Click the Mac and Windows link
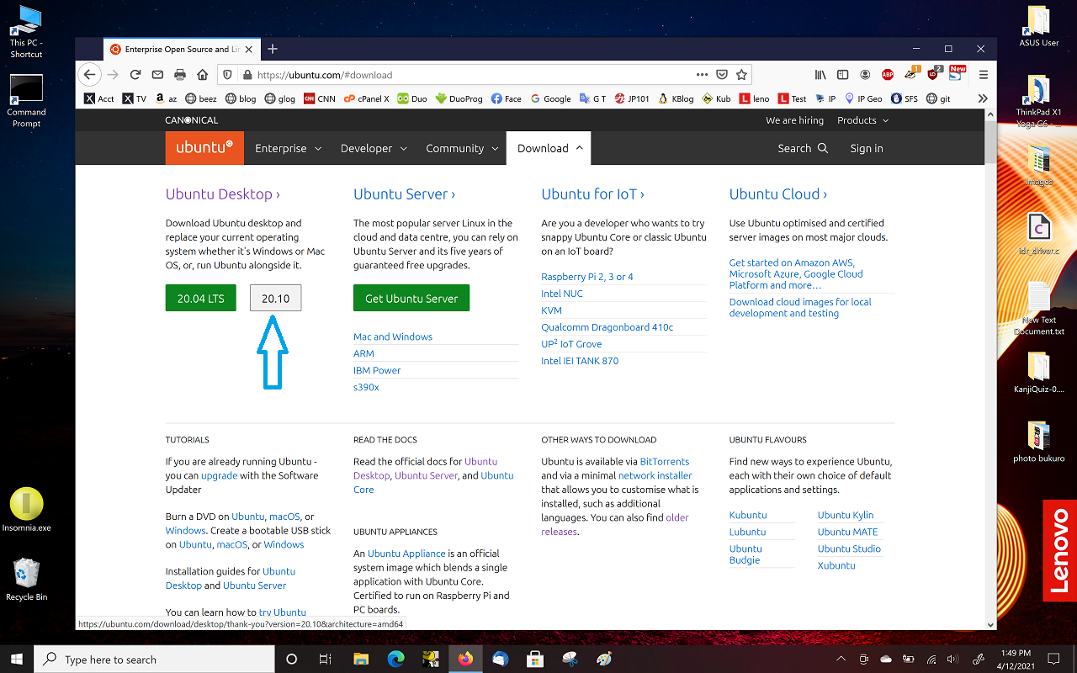The image size is (1077, 673). (393, 336)
